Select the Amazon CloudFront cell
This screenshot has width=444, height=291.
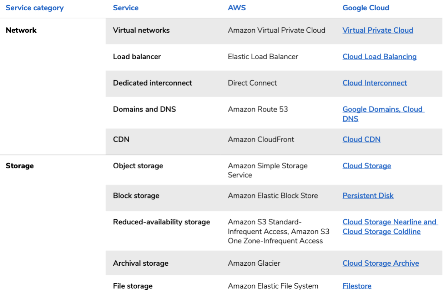click(x=261, y=139)
